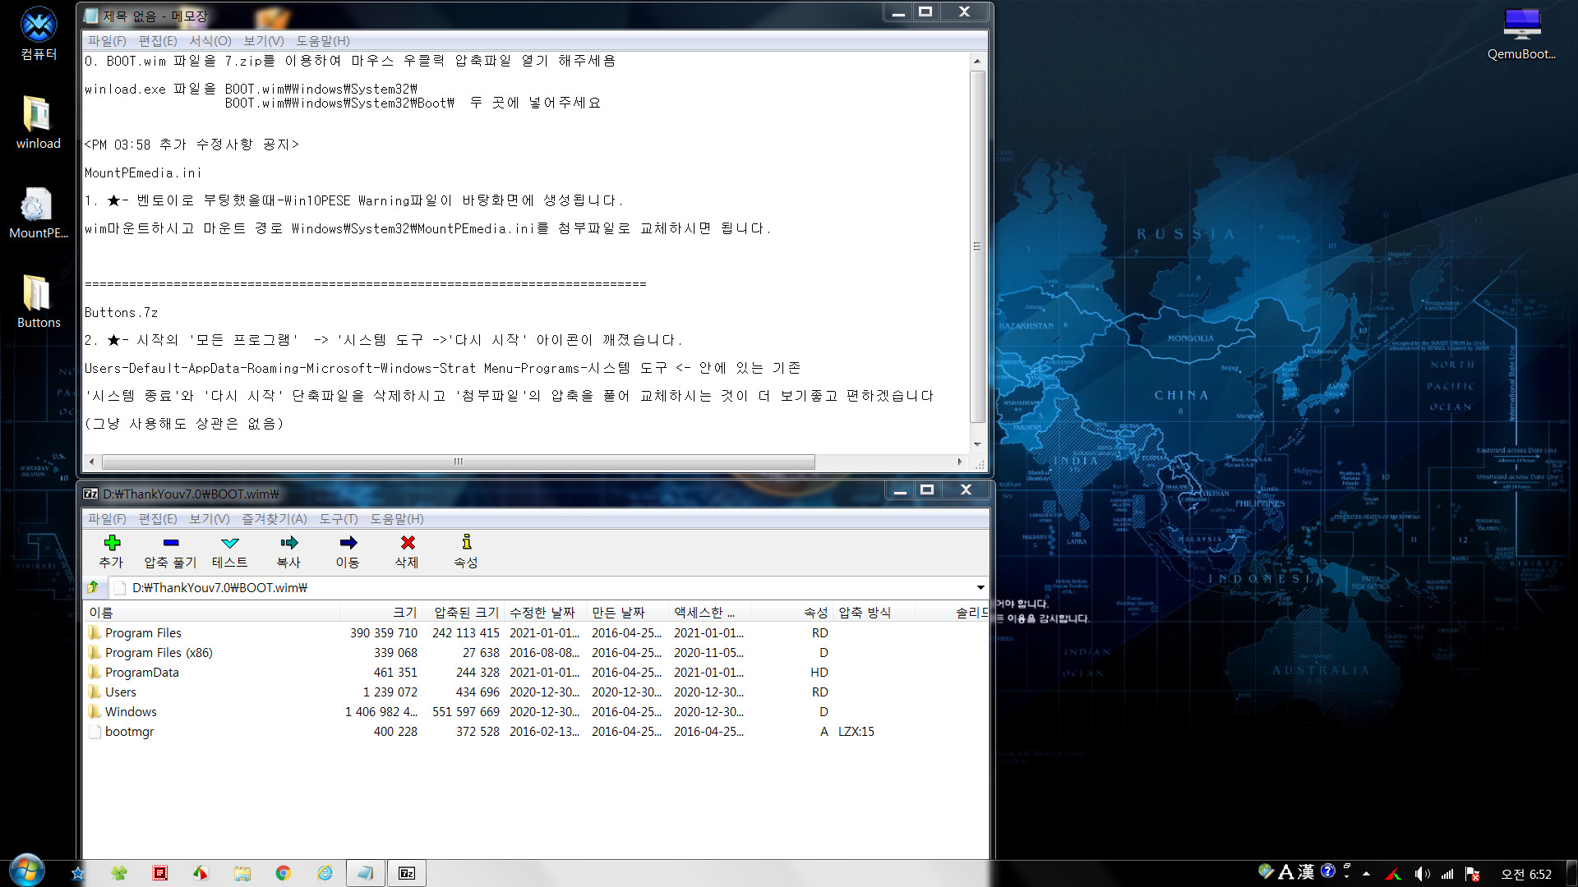Sort by 이름 column header
The width and height of the screenshot is (1578, 887).
212,612
